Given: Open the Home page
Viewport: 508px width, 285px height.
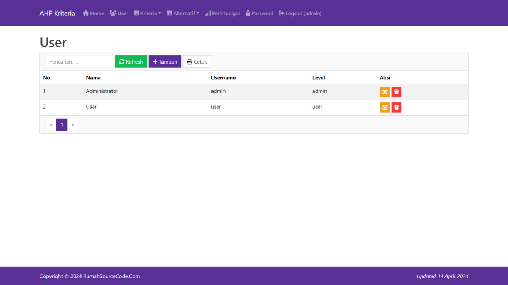Looking at the screenshot, I should [x=93, y=13].
